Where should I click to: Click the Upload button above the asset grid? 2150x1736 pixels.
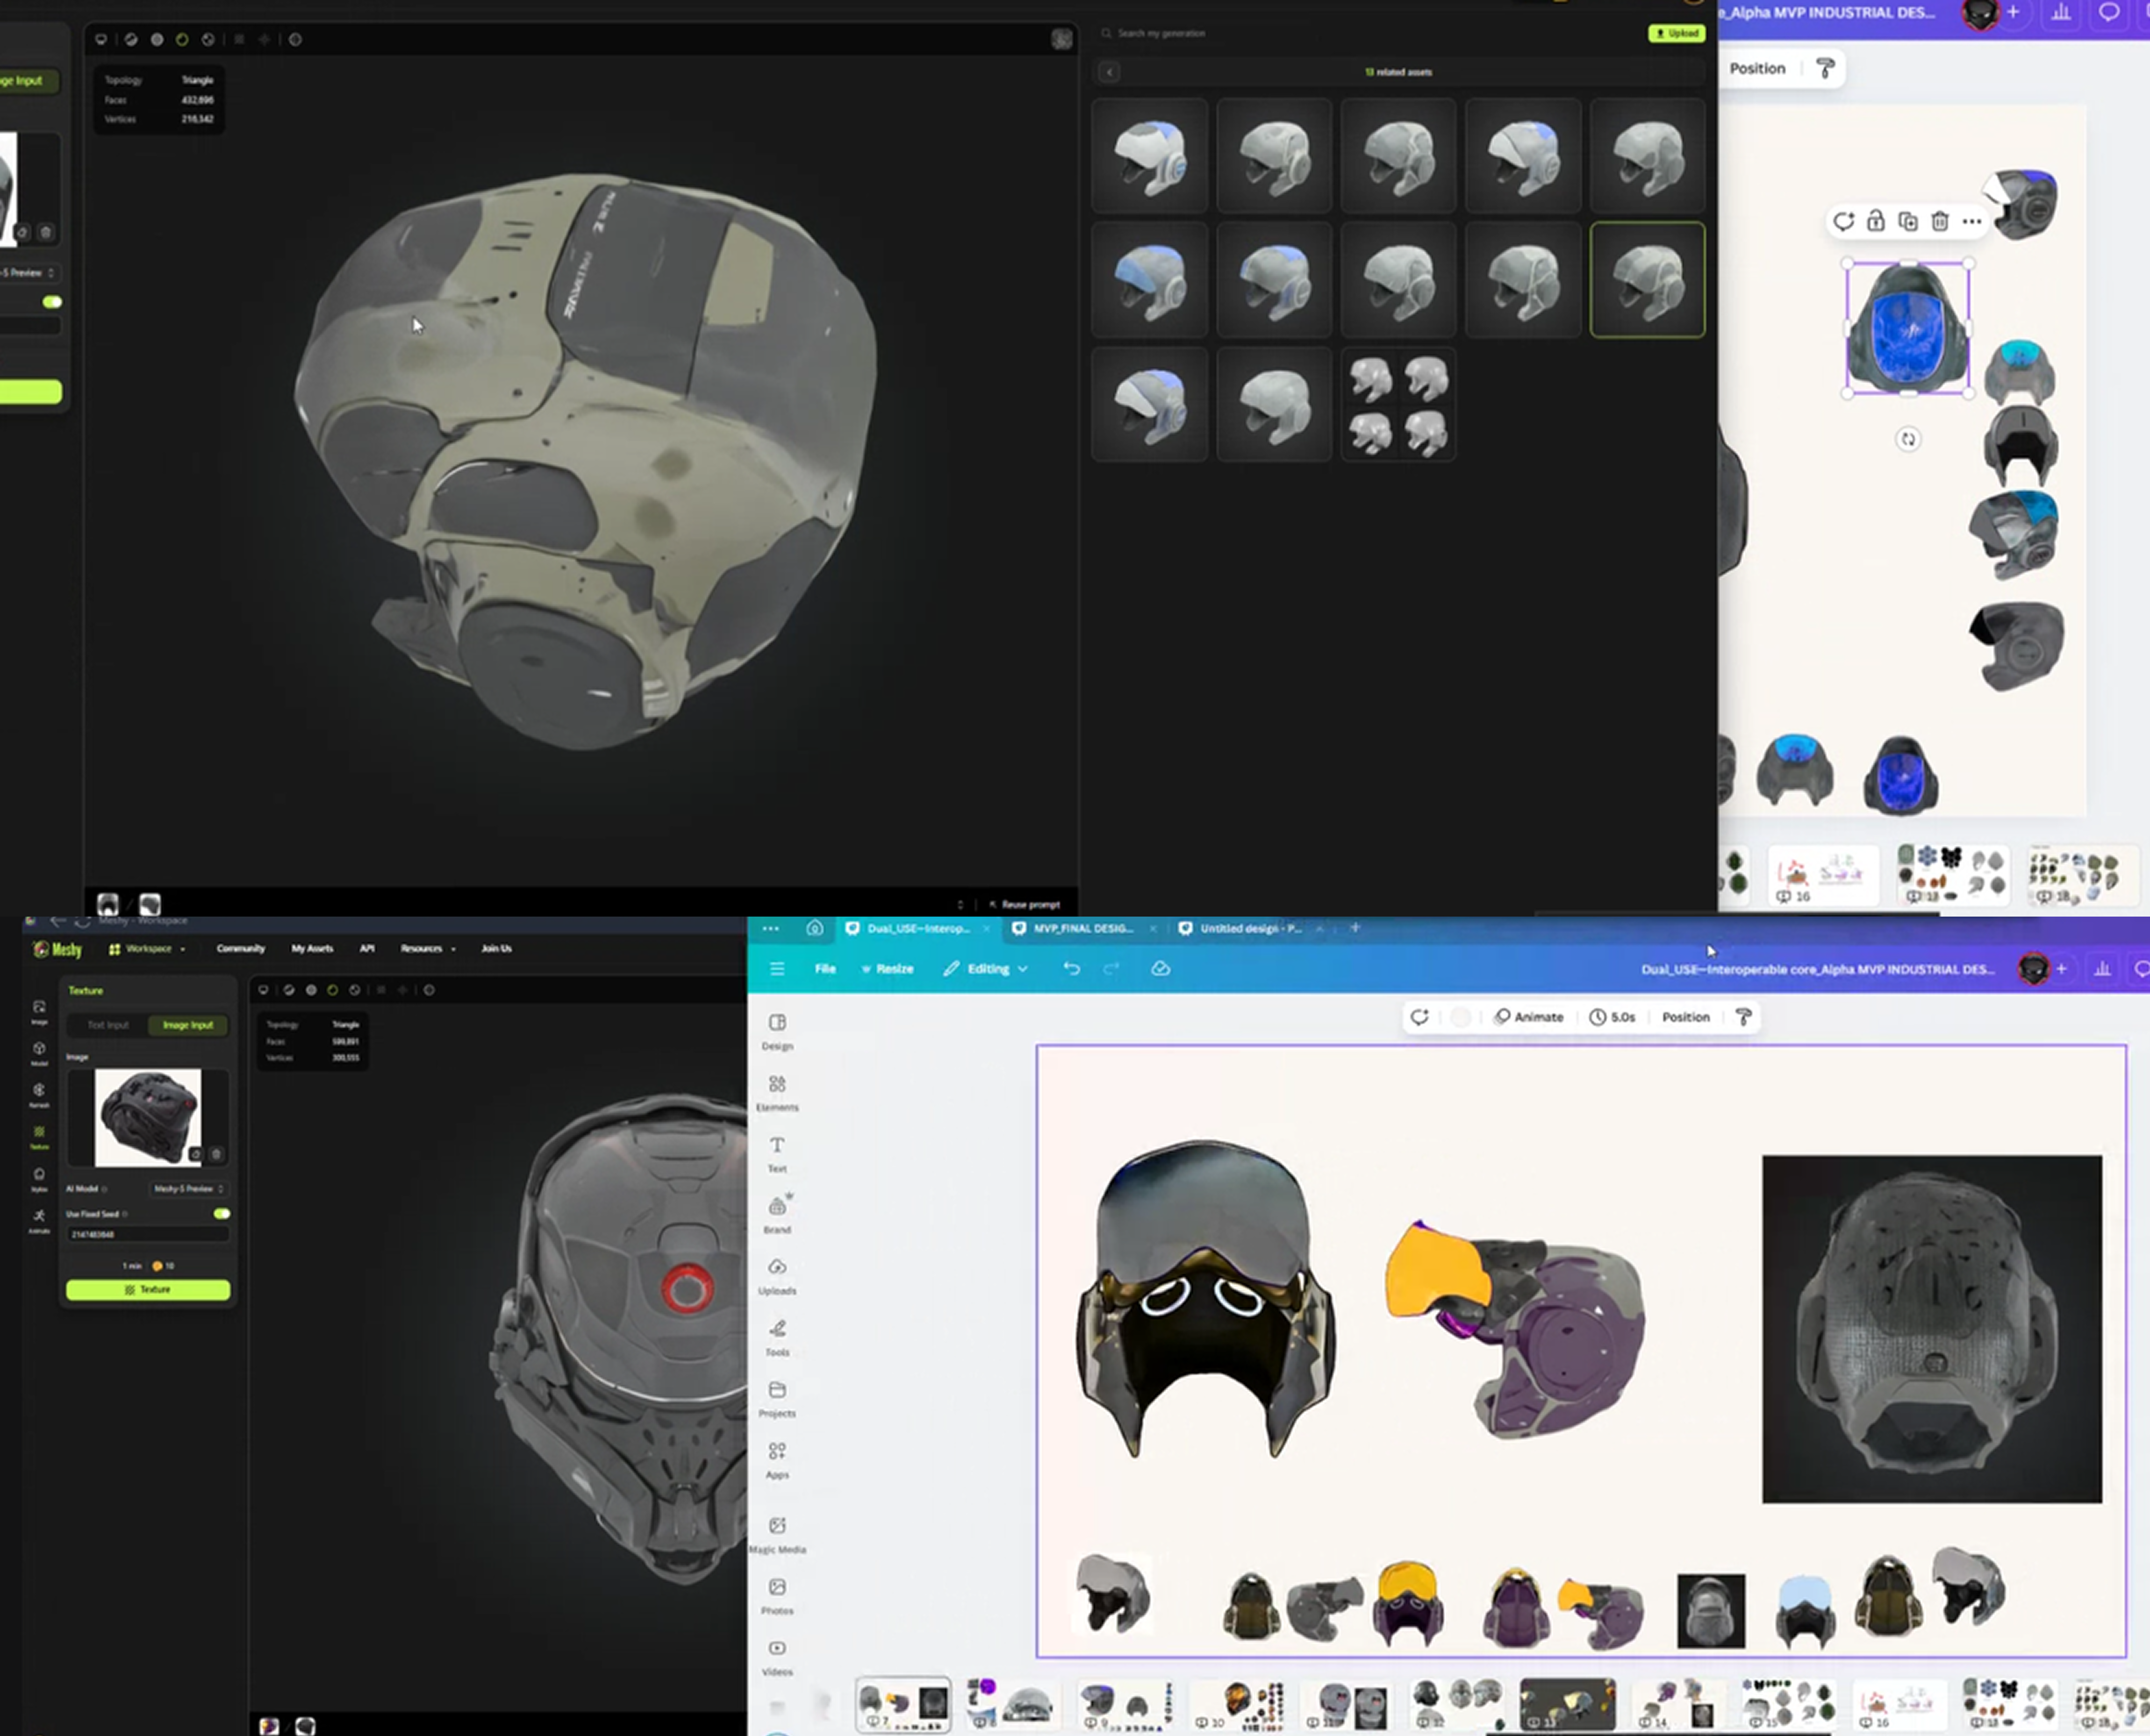pyautogui.click(x=1678, y=33)
